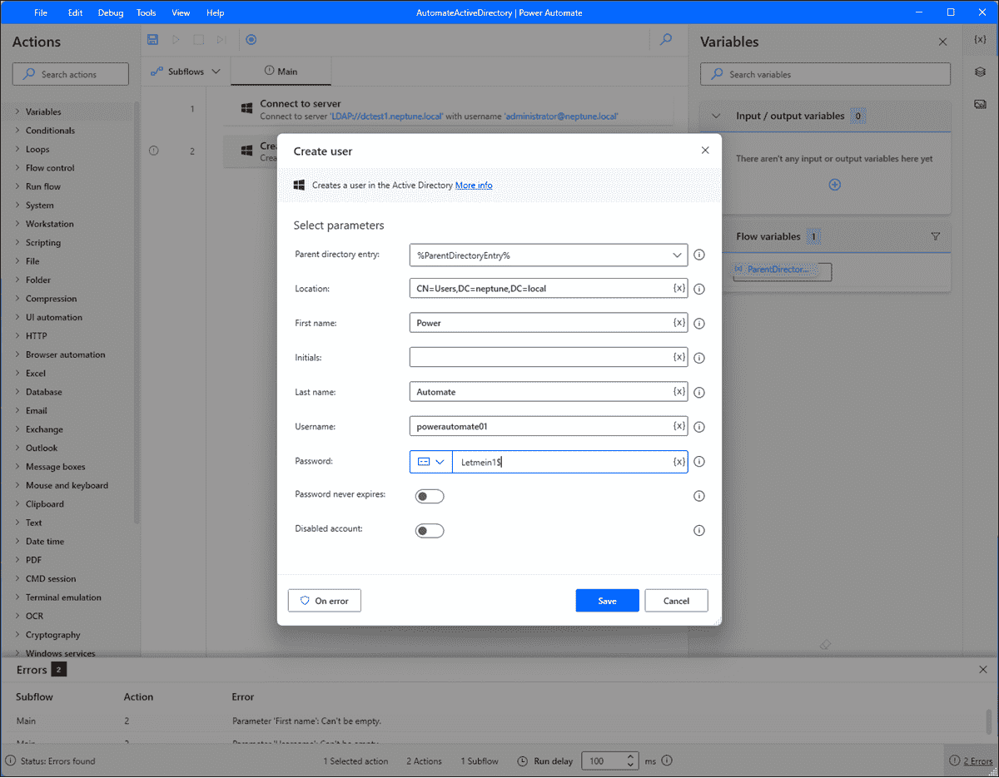This screenshot has width=999, height=778.
Task: Open the password input type dropdown
Action: click(441, 461)
